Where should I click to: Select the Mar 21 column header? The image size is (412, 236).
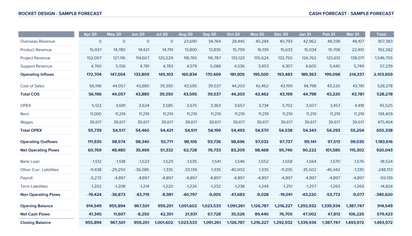tap(353, 34)
